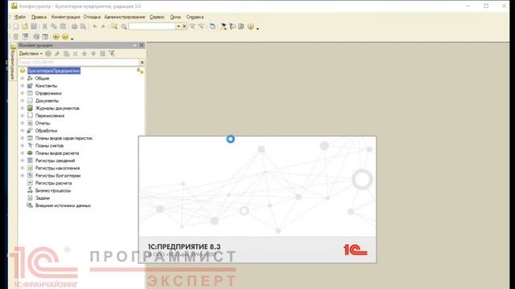Click the Print preview icon

pos(84,26)
